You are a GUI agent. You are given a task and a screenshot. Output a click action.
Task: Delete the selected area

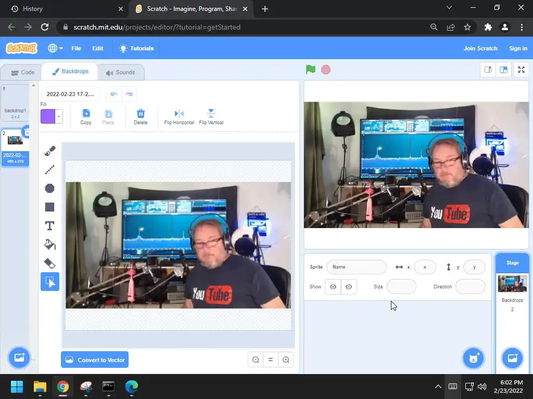click(141, 117)
